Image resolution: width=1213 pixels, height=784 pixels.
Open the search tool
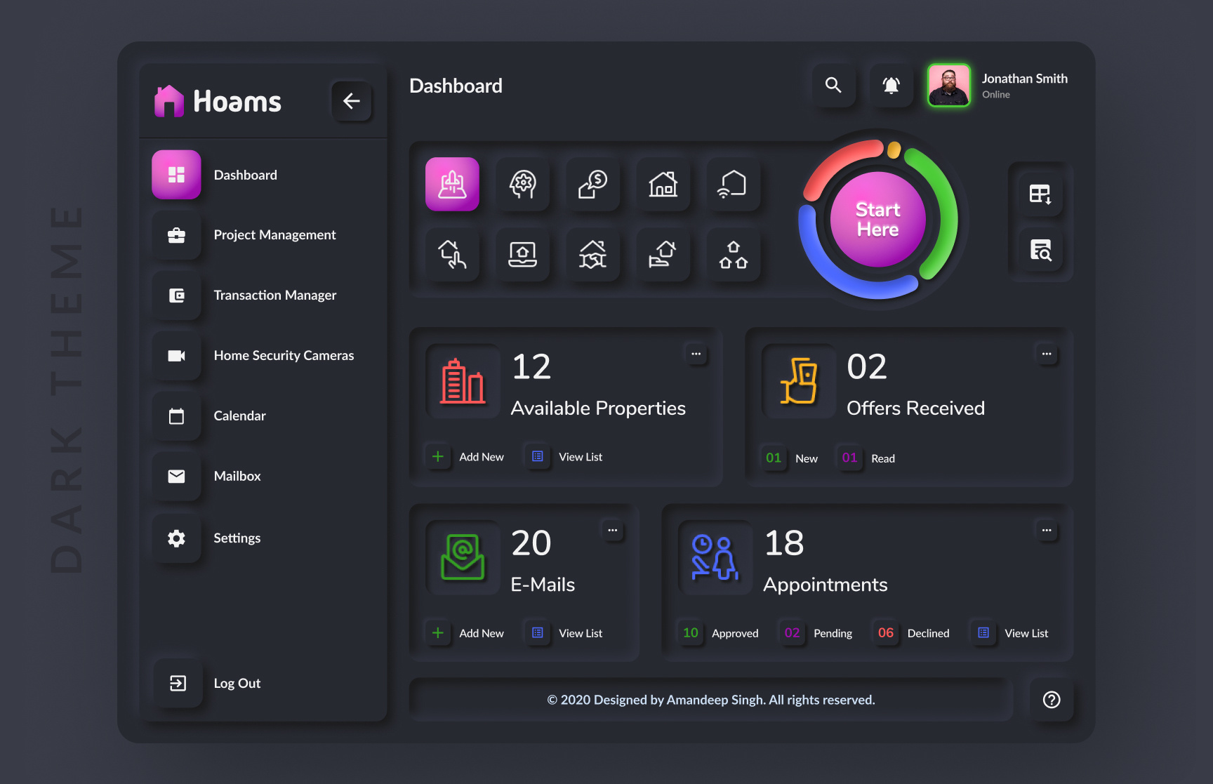point(834,85)
